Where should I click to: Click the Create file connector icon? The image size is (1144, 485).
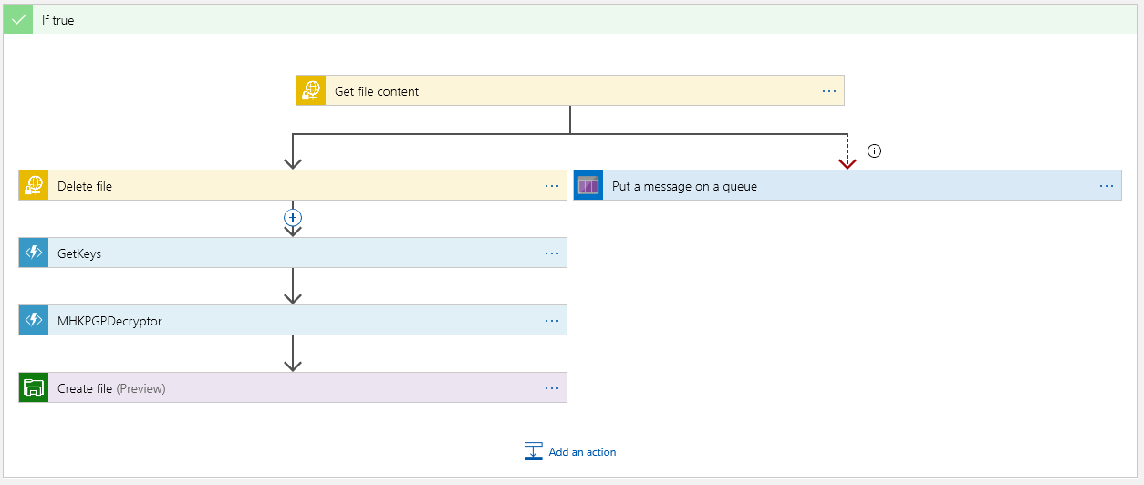[x=34, y=388]
